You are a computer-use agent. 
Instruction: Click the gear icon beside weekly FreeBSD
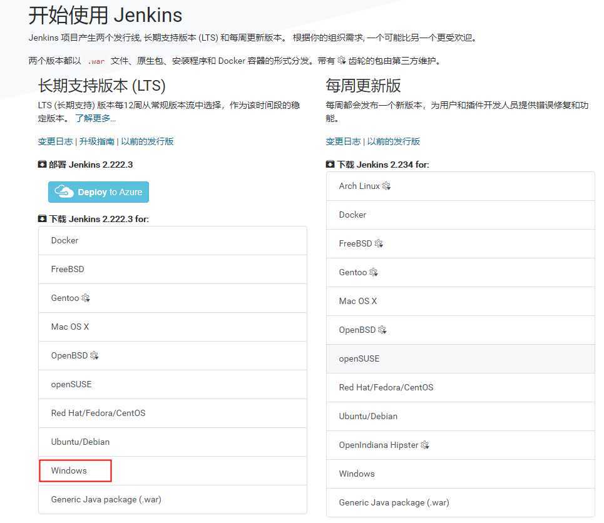[x=379, y=243]
